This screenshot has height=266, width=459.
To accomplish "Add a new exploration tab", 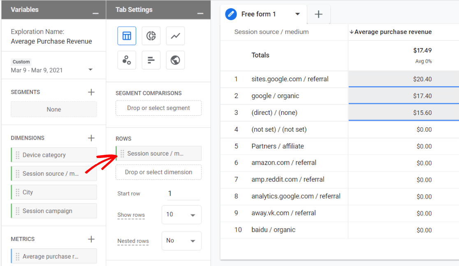I will pyautogui.click(x=318, y=14).
